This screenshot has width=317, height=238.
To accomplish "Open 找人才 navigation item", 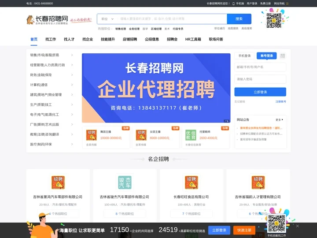I will pyautogui.click(x=69, y=39).
